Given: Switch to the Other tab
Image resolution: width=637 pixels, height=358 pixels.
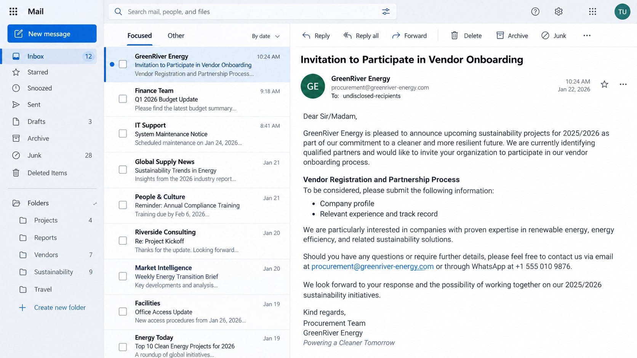Looking at the screenshot, I should point(176,35).
